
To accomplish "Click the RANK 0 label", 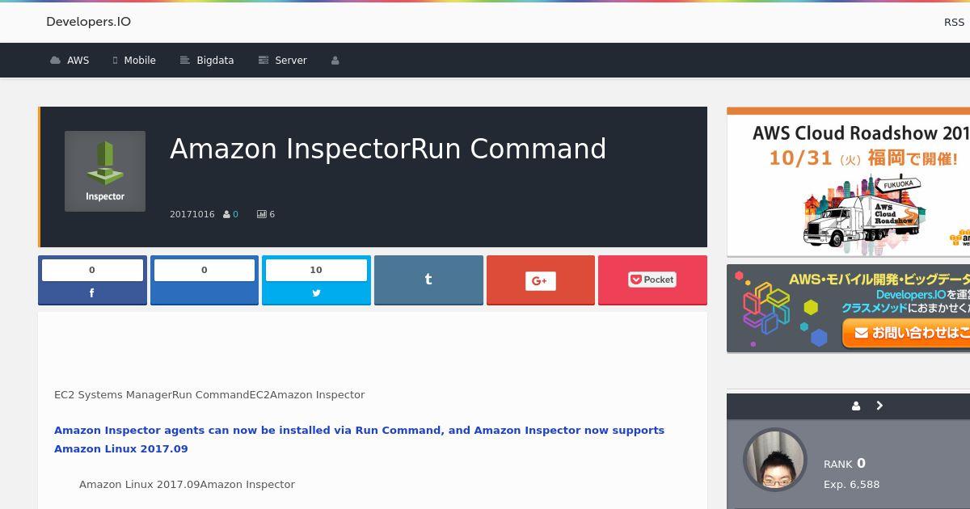I will (845, 463).
